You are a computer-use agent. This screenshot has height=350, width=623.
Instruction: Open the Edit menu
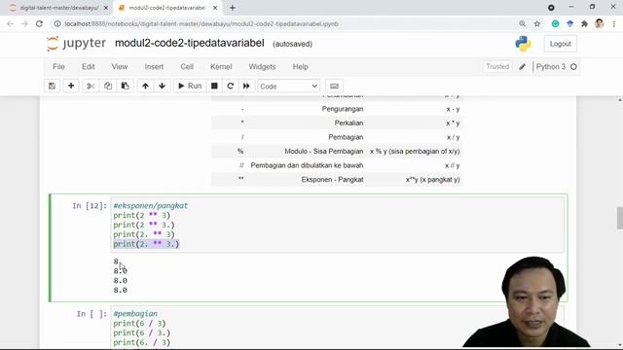(89, 67)
